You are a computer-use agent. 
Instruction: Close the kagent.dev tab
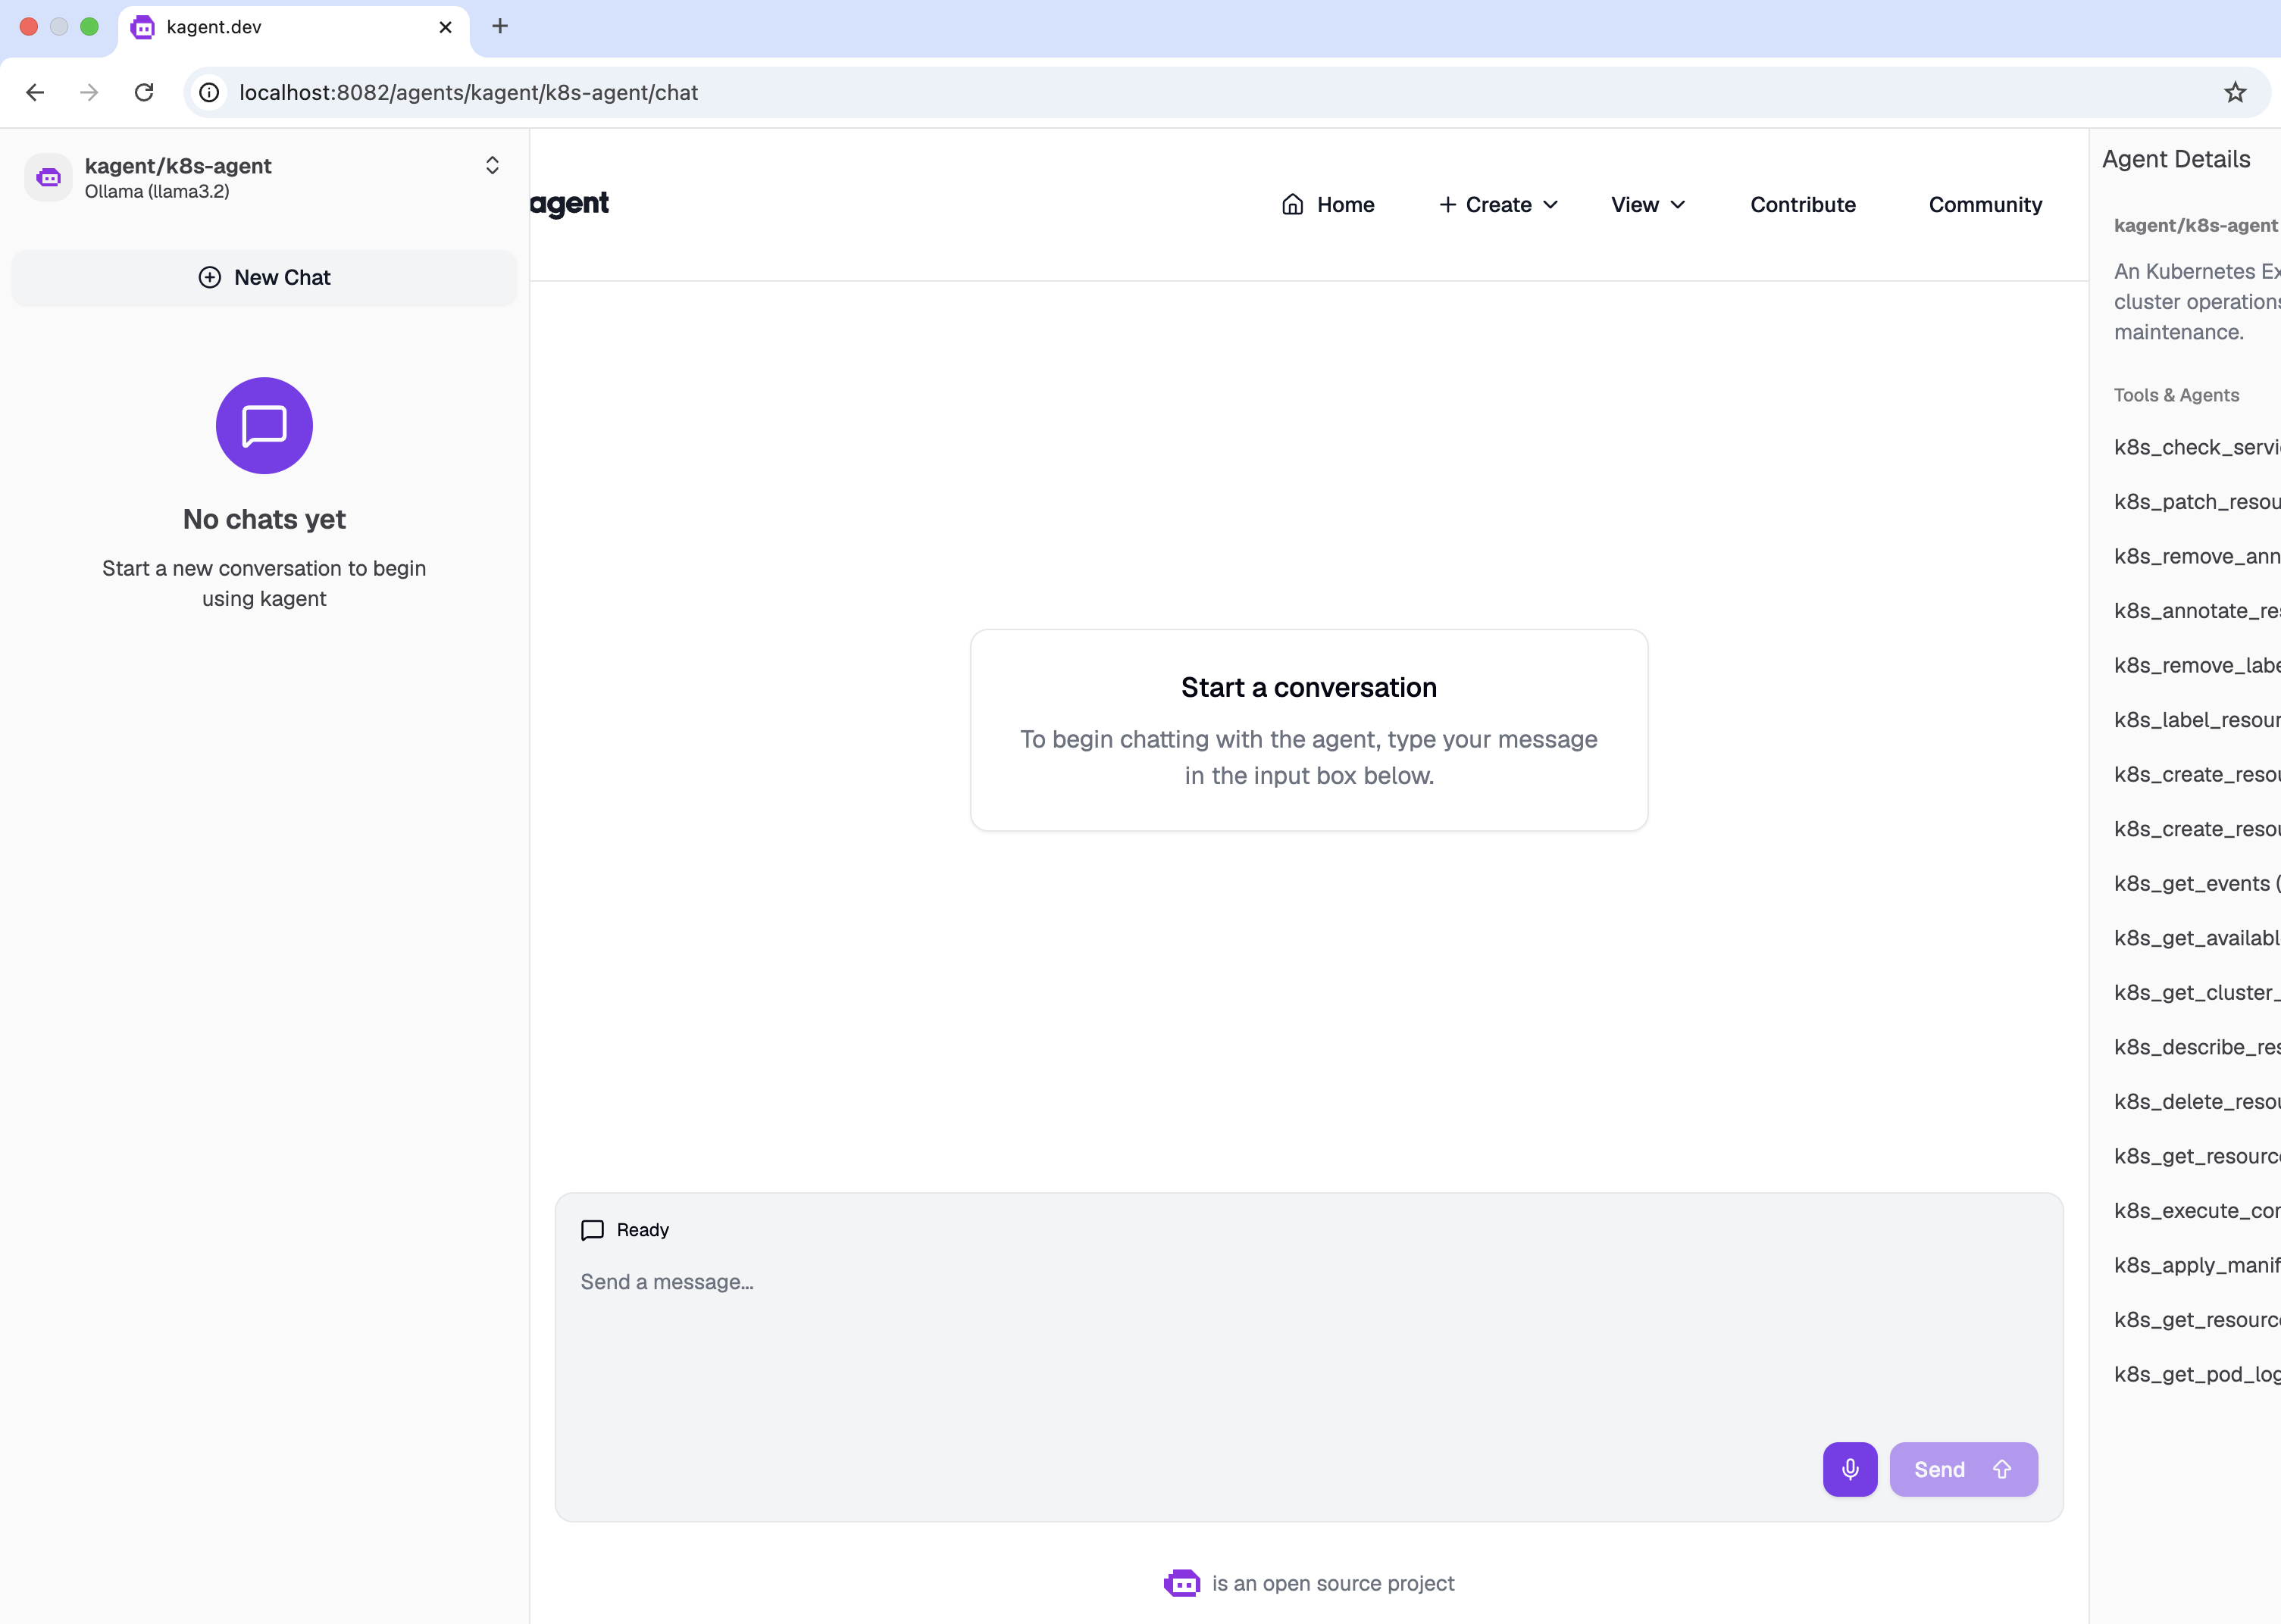446,27
